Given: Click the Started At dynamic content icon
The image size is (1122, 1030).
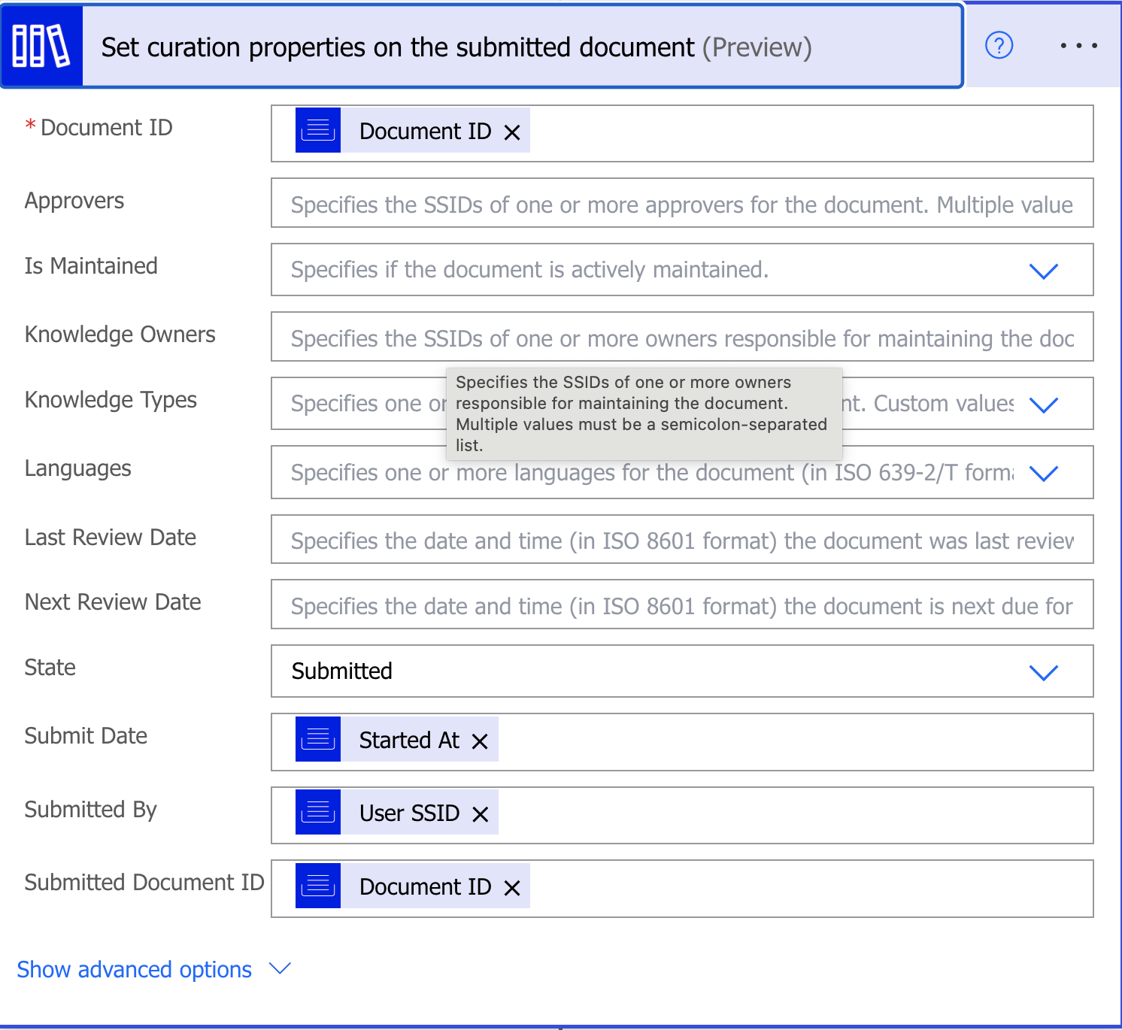Looking at the screenshot, I should point(318,740).
